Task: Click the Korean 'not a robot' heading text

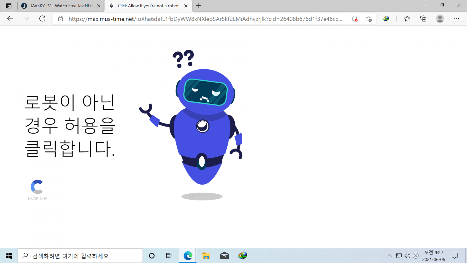Action: pos(70,126)
